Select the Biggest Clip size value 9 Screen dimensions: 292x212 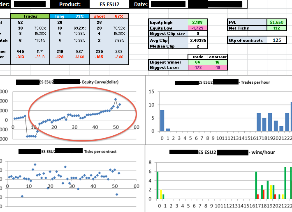coord(198,34)
